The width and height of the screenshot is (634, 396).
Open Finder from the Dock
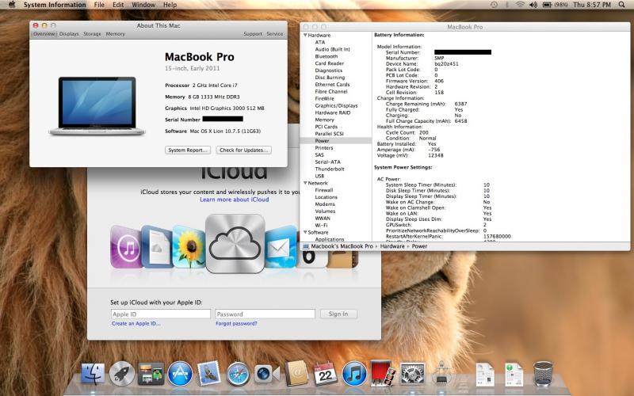[x=93, y=373]
